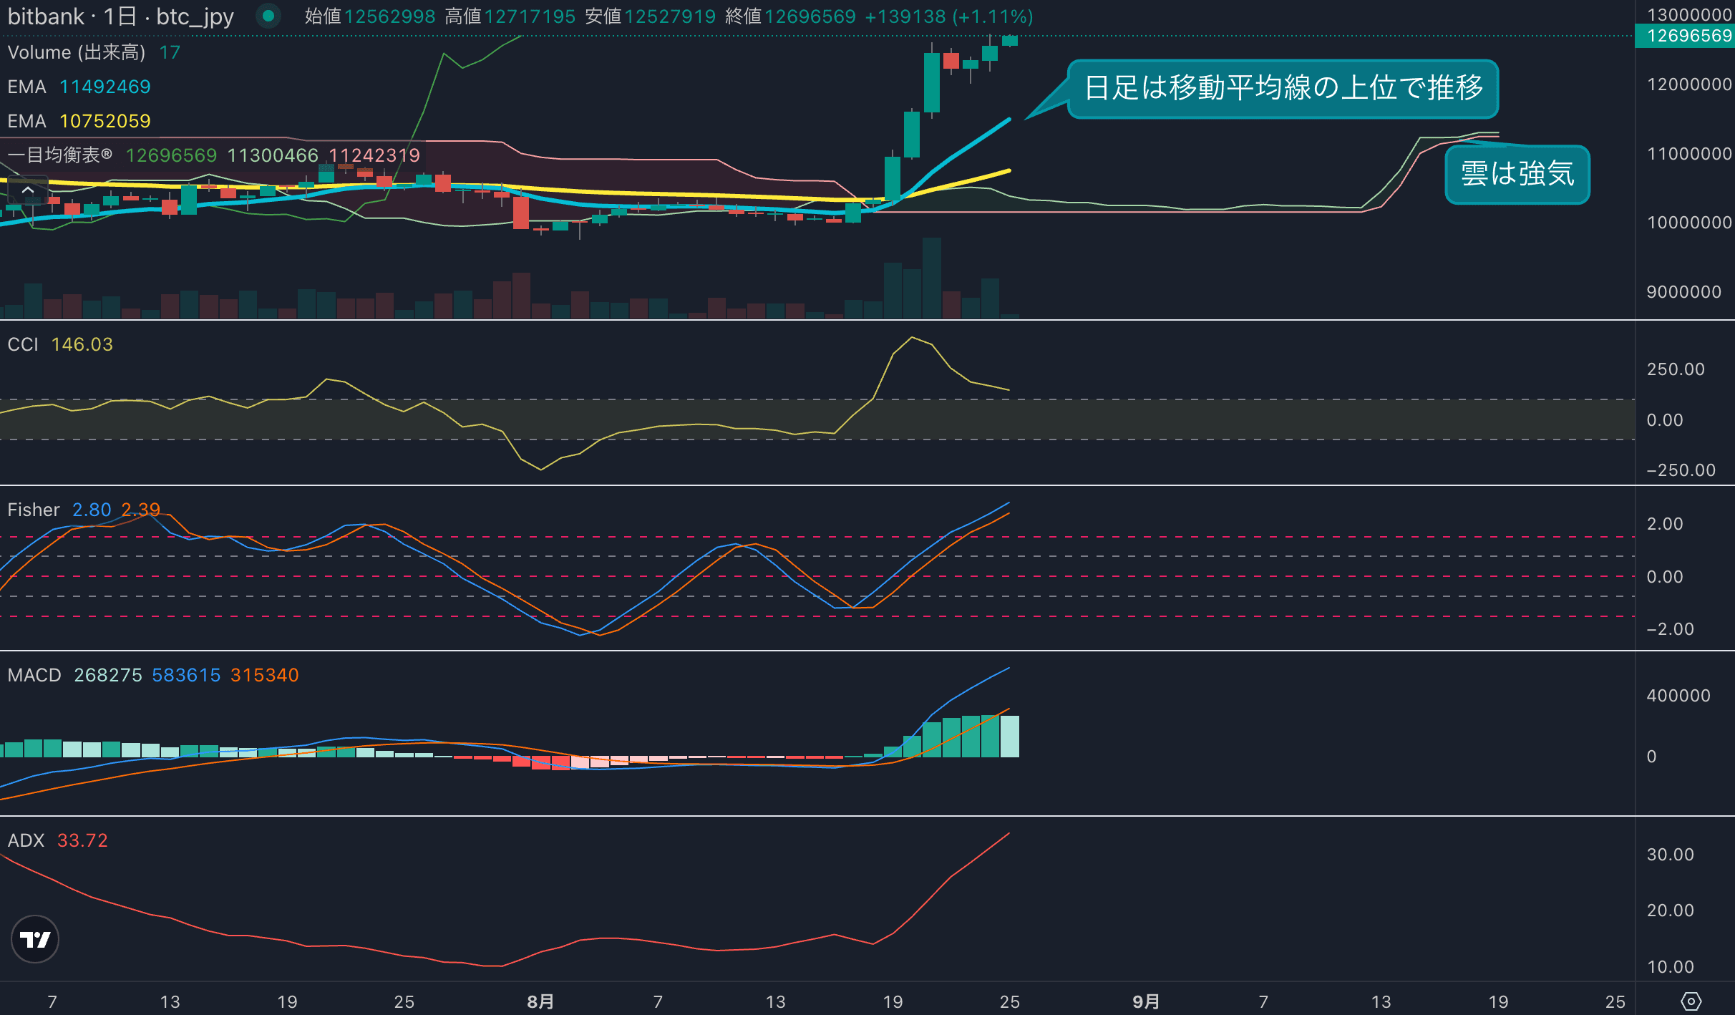Click the blue MACD value 583615

click(186, 675)
